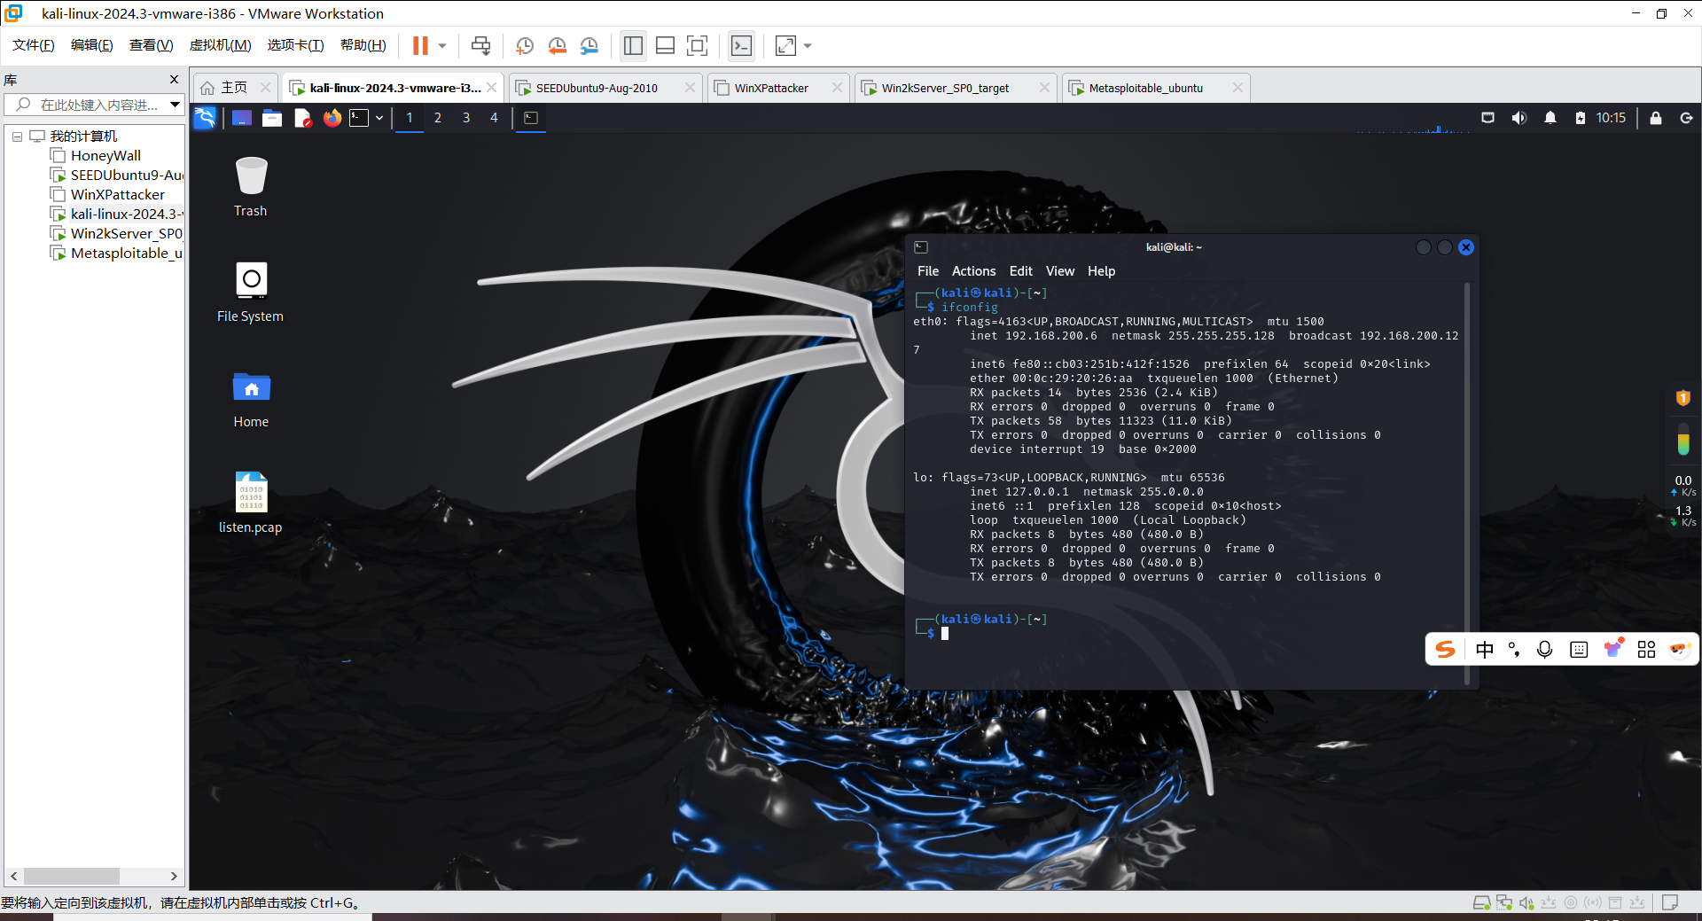Screen dimensions: 1702x921
Task: Open the pause button power options dropdown
Action: (x=442, y=46)
